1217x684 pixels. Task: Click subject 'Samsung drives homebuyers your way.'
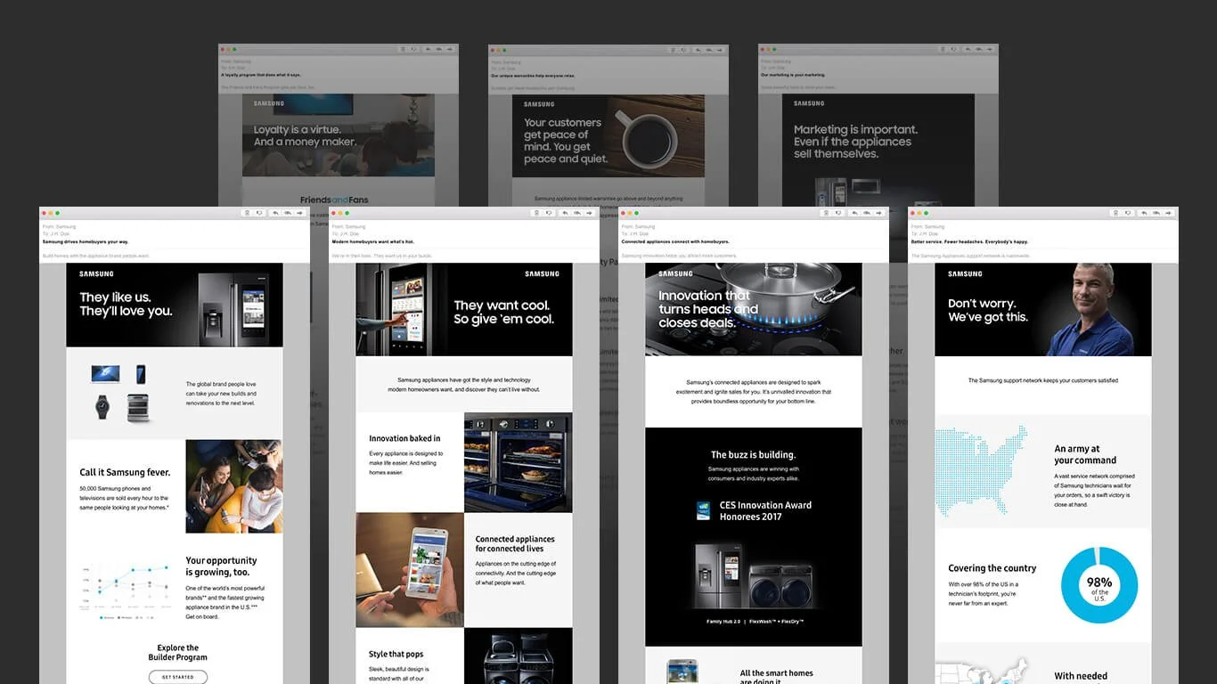[x=86, y=241]
